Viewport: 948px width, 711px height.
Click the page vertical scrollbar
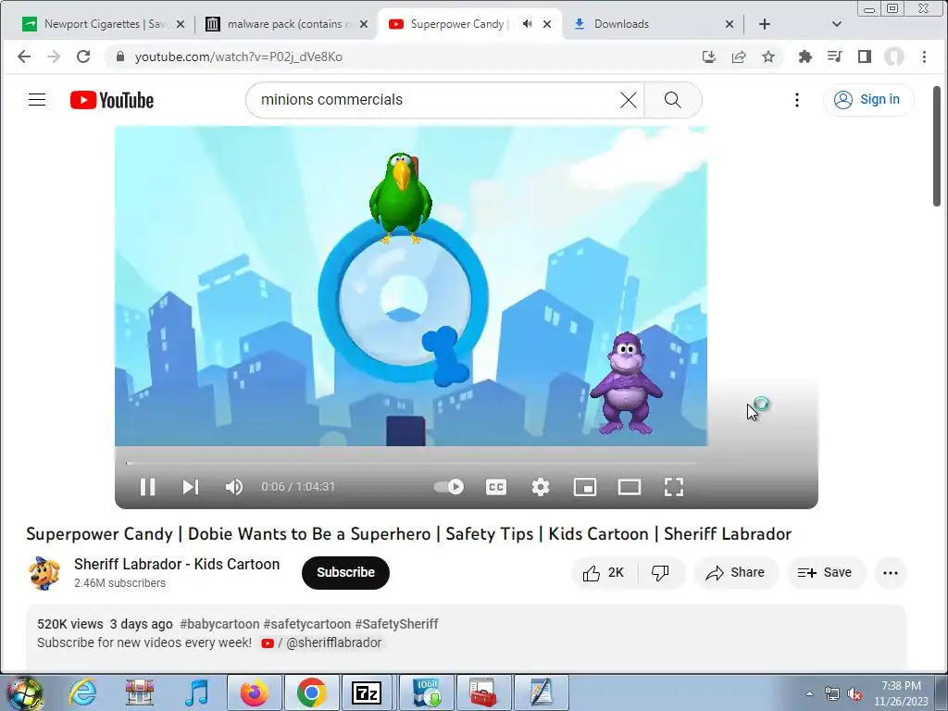click(937, 146)
